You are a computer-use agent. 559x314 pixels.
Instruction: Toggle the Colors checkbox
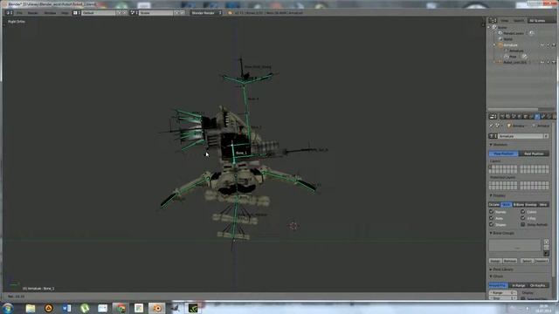click(x=522, y=212)
